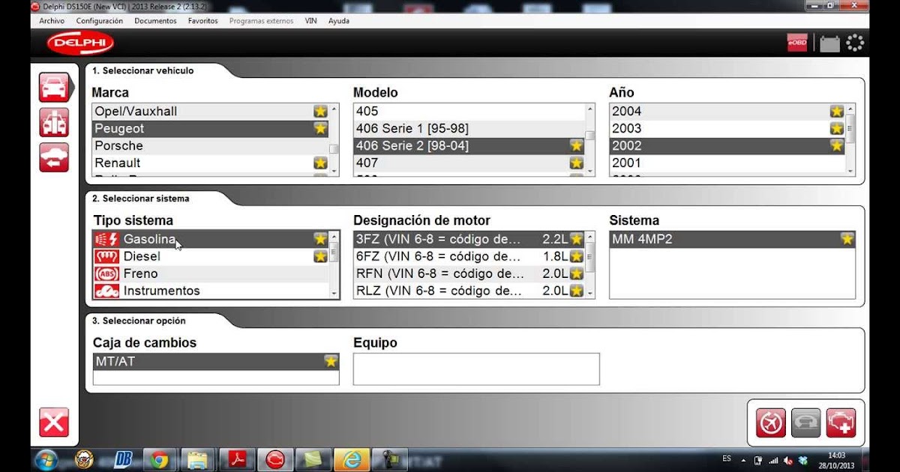
Task: Click the volume icon in system tray
Action: click(x=789, y=460)
